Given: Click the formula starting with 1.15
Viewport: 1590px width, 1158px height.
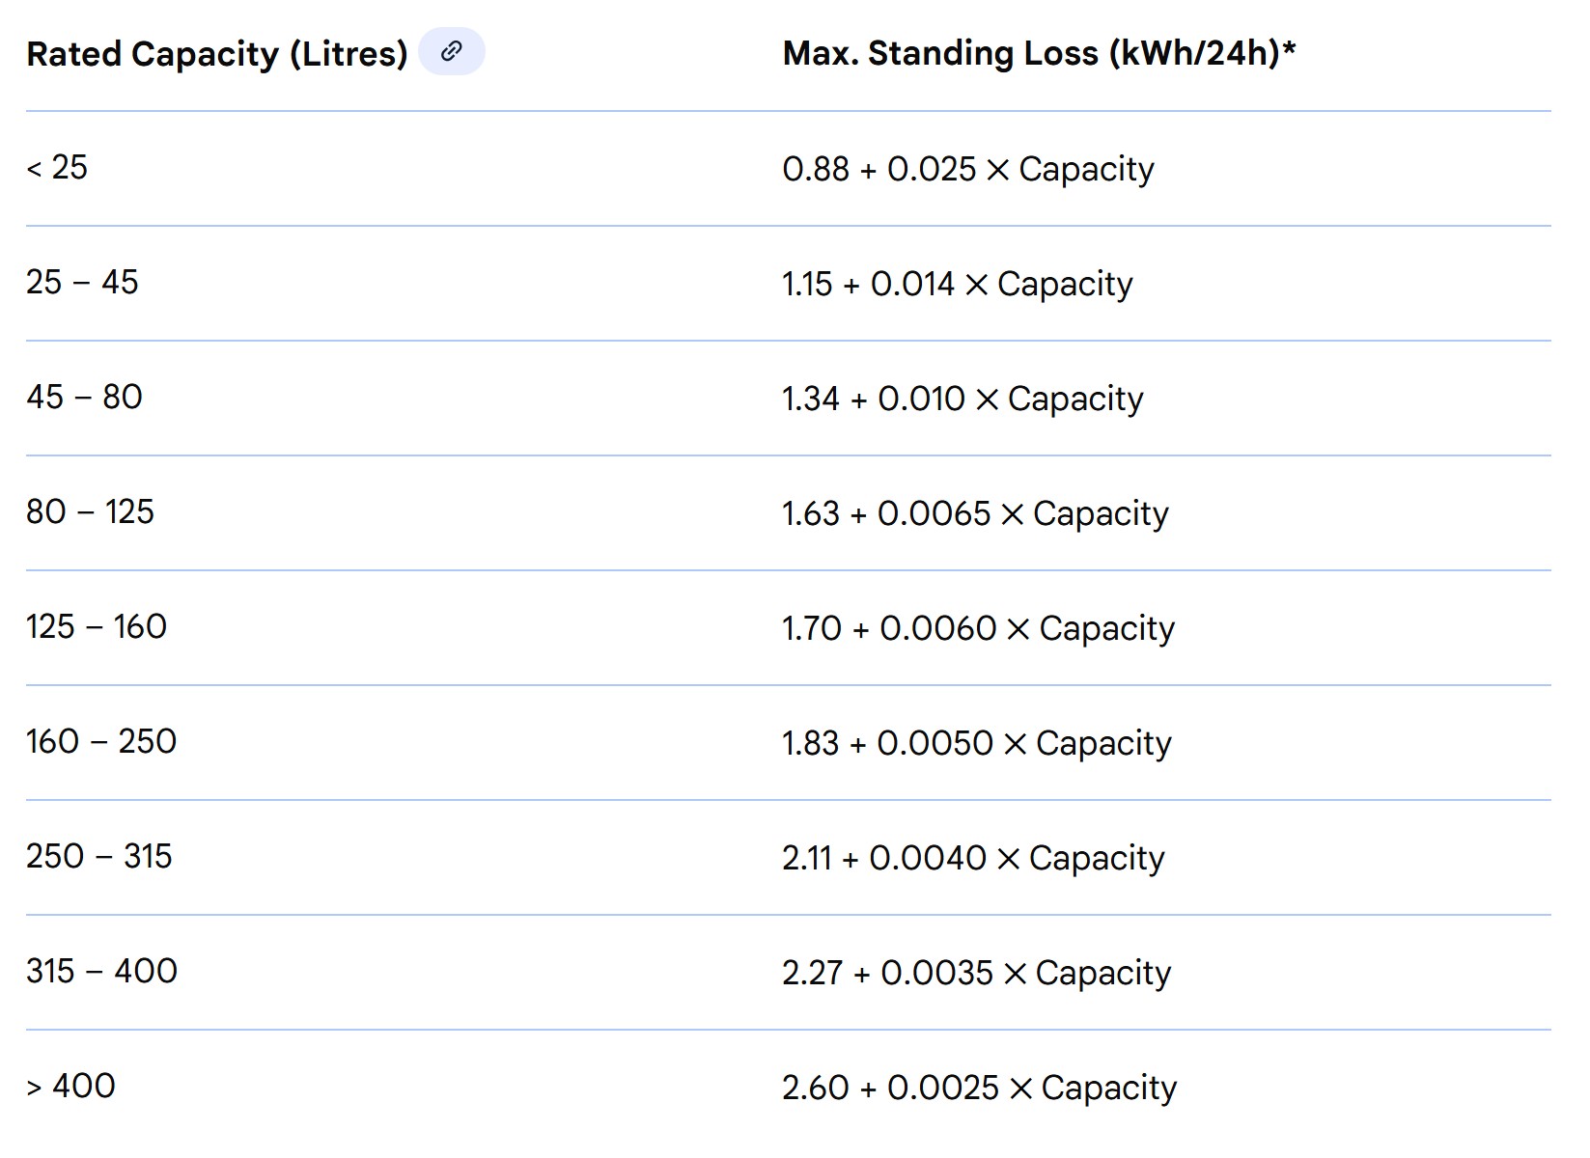Looking at the screenshot, I should pyautogui.click(x=958, y=285).
